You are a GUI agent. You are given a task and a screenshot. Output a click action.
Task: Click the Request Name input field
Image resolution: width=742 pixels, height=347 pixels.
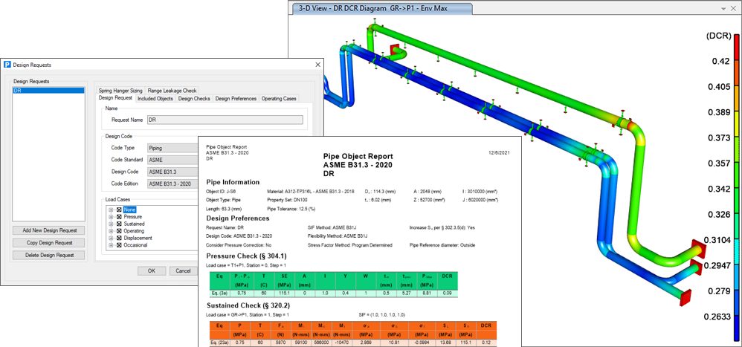pos(225,120)
